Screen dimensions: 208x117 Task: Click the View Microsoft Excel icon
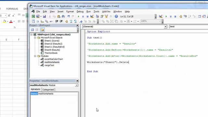click(x=33, y=16)
